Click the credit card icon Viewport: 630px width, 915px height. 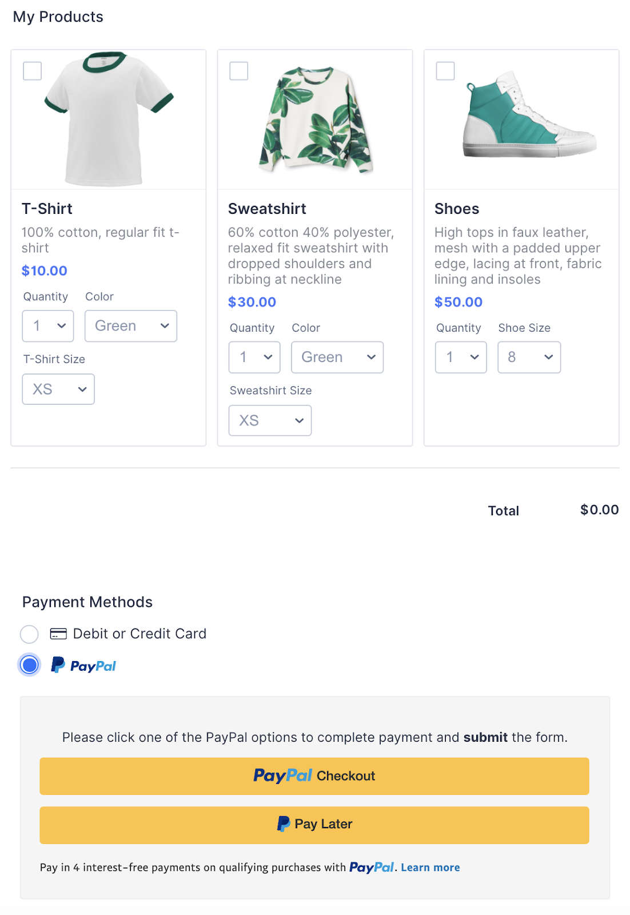point(58,634)
